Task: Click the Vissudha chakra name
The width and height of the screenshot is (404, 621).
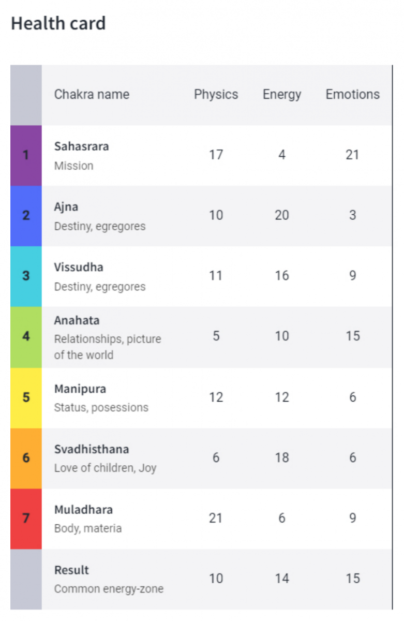Action: (79, 268)
